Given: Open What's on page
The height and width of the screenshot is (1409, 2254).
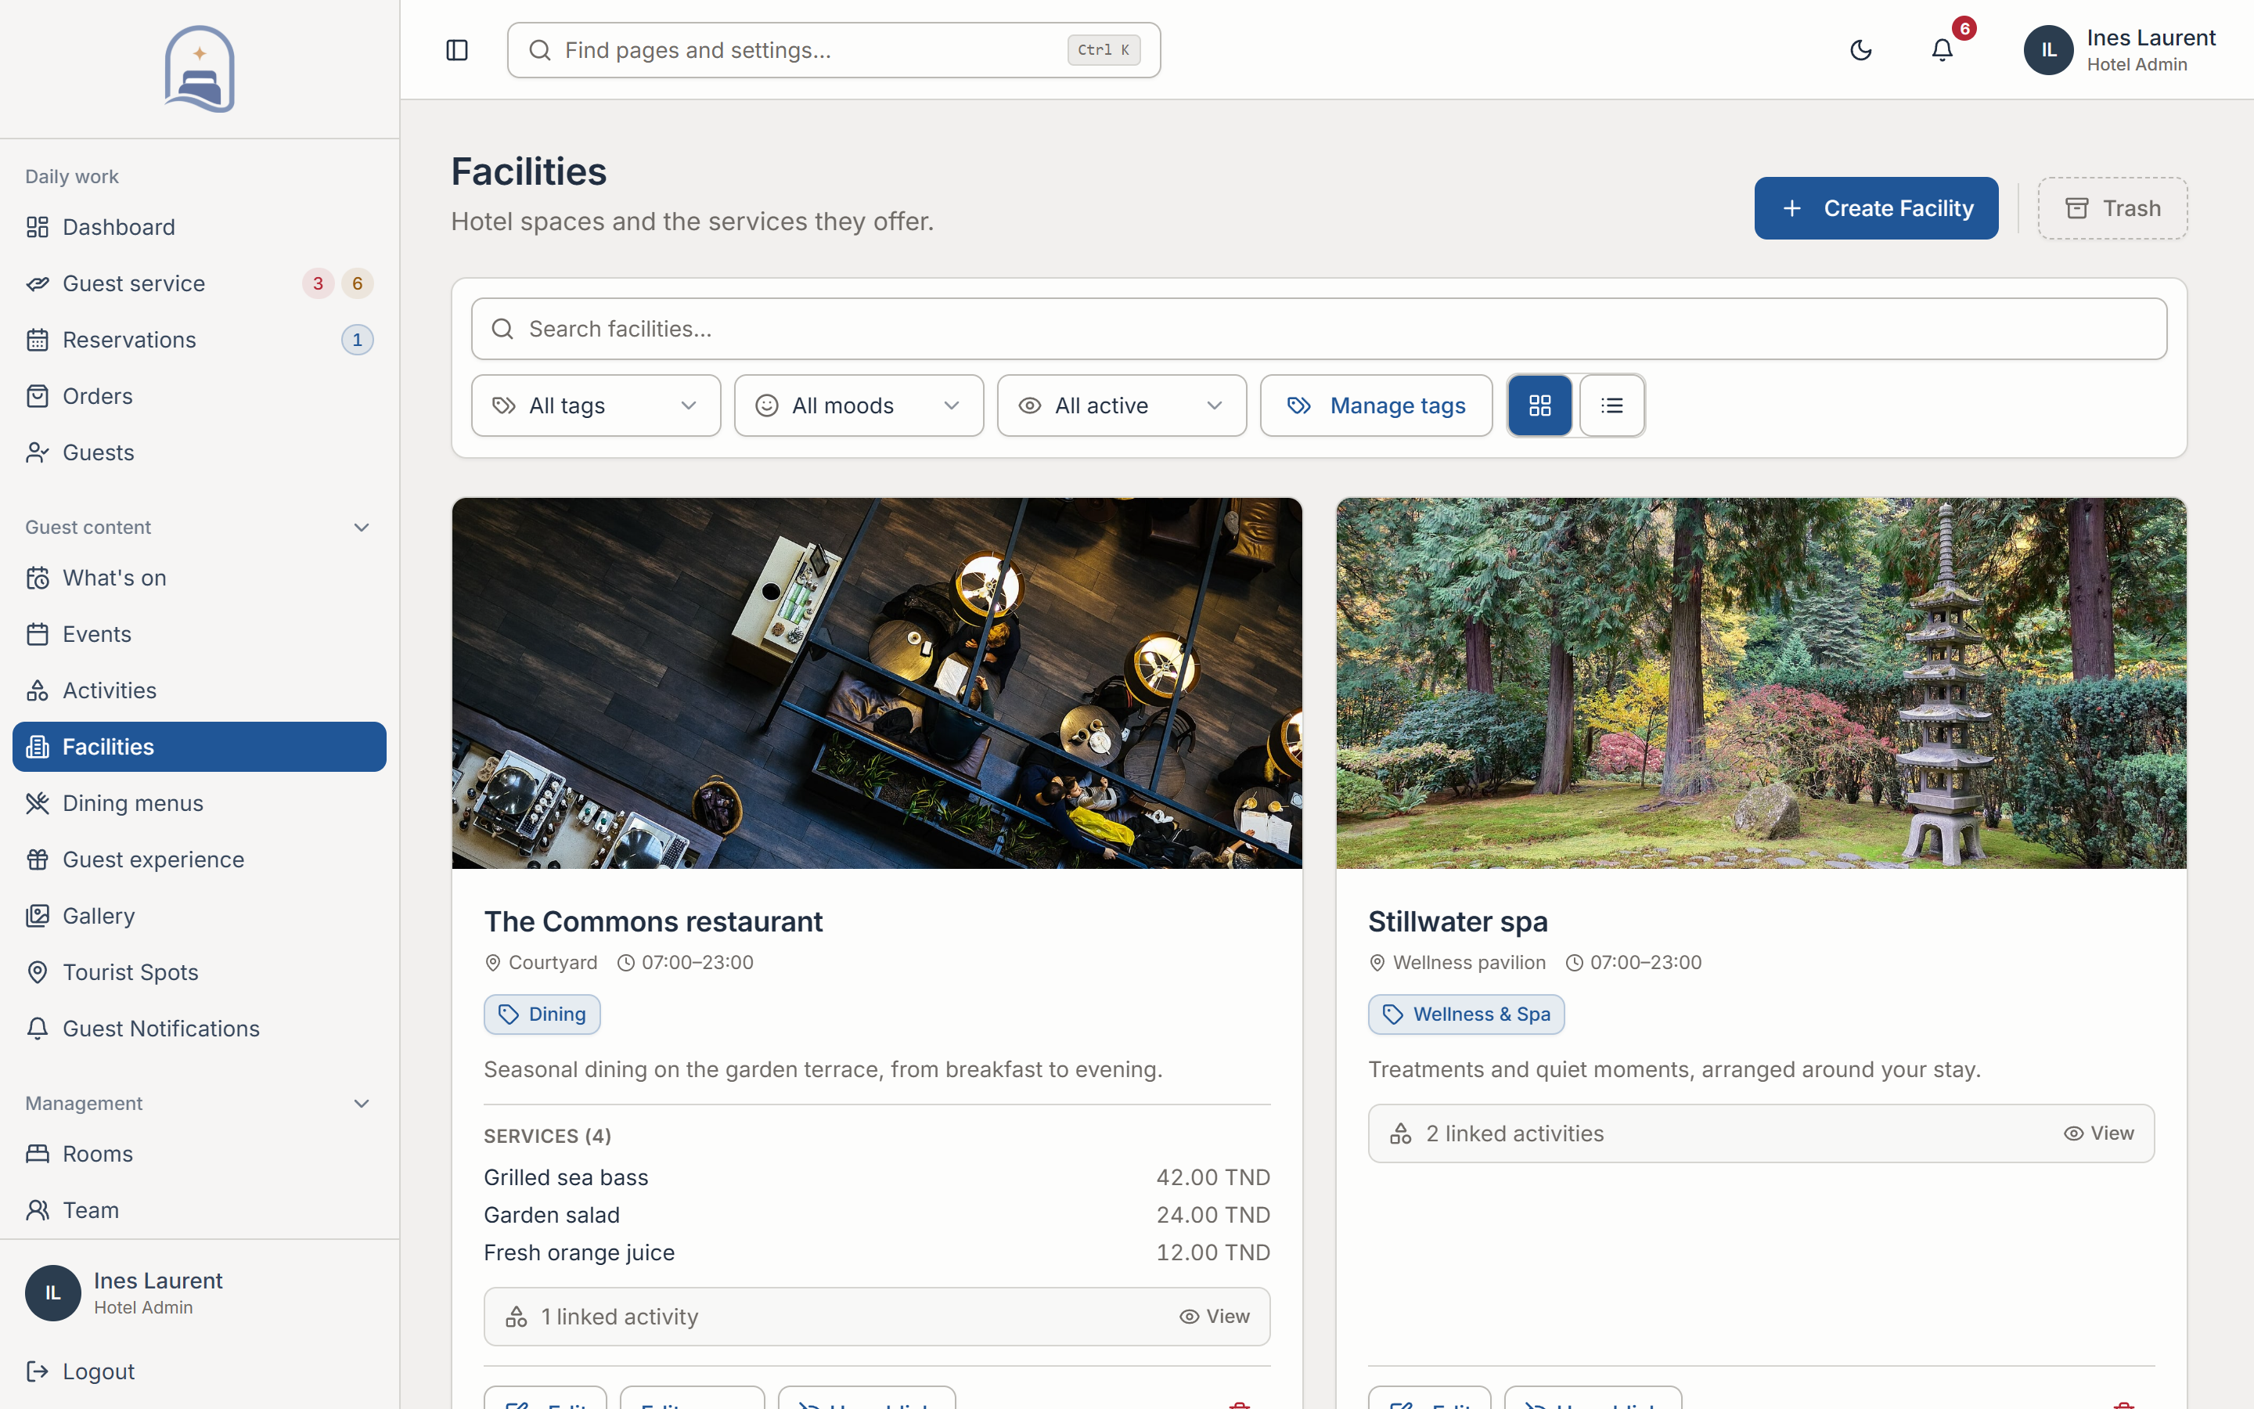Looking at the screenshot, I should coord(200,578).
